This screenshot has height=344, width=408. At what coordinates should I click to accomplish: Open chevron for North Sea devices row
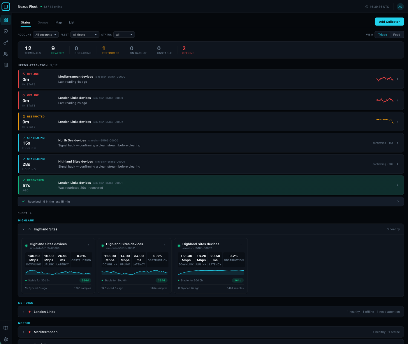[x=398, y=143]
